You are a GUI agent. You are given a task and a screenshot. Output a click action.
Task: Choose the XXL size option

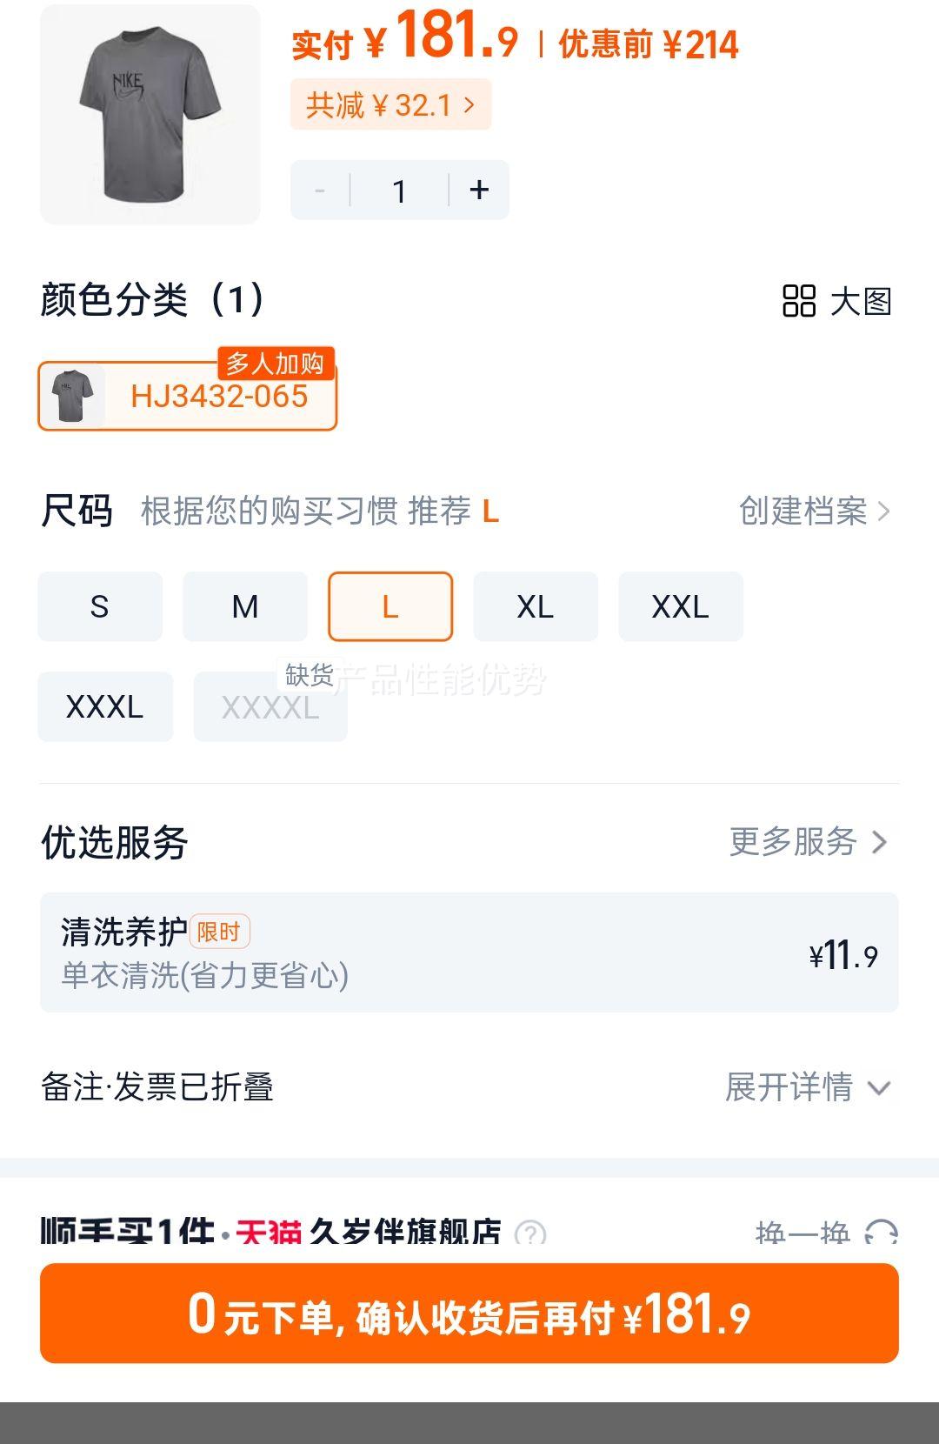click(x=681, y=606)
